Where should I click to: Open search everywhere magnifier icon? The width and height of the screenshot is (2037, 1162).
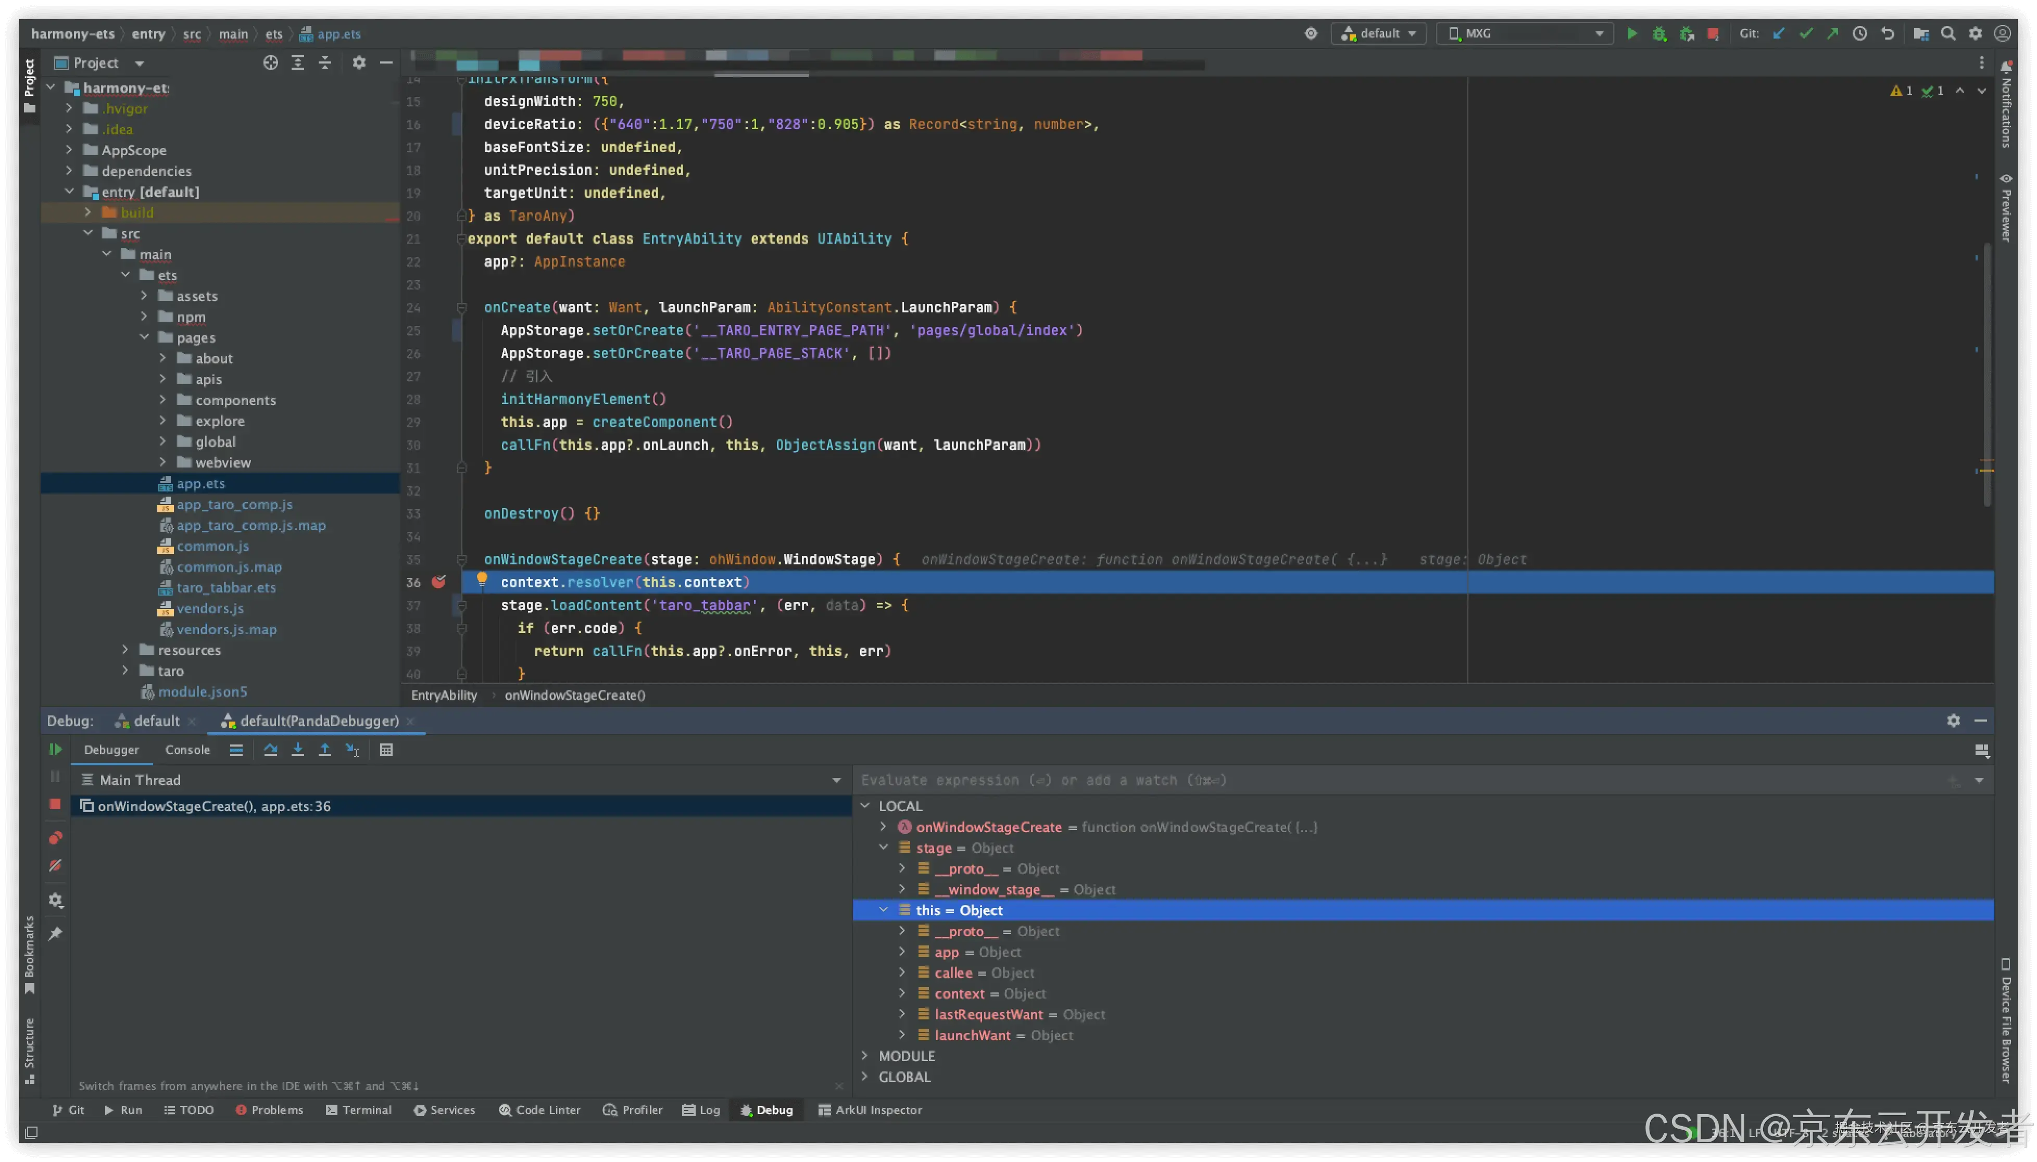pos(1947,33)
